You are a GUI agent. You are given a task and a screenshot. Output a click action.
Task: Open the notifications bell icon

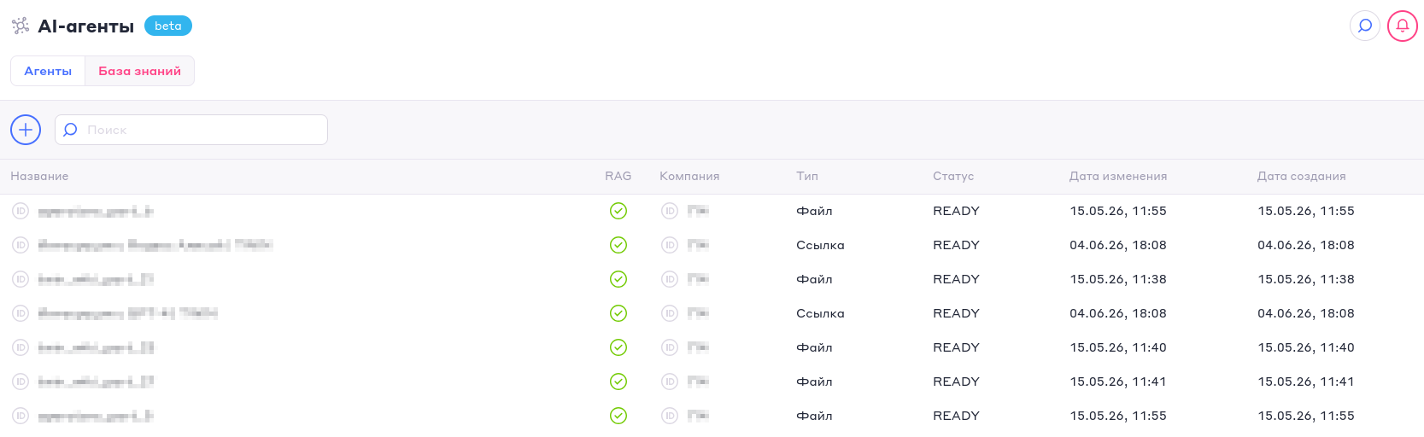click(x=1403, y=26)
